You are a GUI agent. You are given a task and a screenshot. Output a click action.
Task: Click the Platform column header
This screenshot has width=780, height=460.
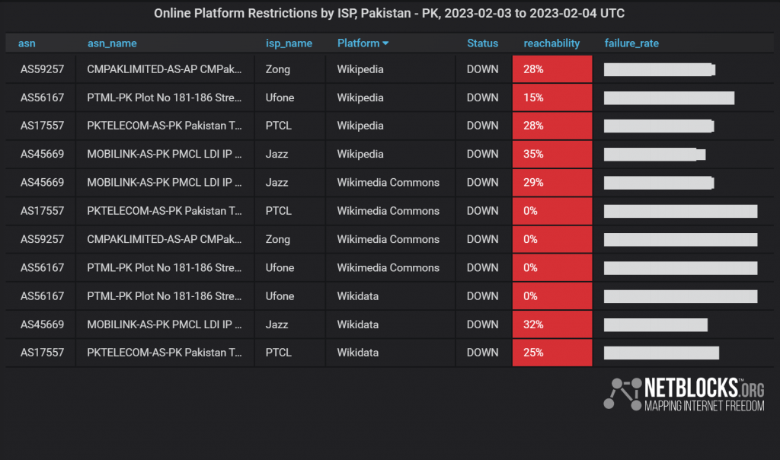point(358,43)
